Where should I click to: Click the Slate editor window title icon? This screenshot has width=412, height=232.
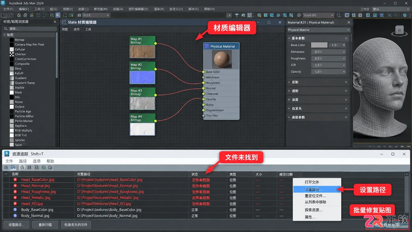(64, 22)
